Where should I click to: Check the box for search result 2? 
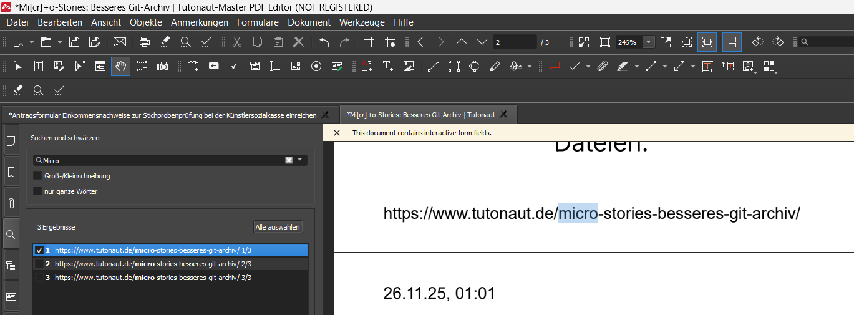pyautogui.click(x=39, y=264)
